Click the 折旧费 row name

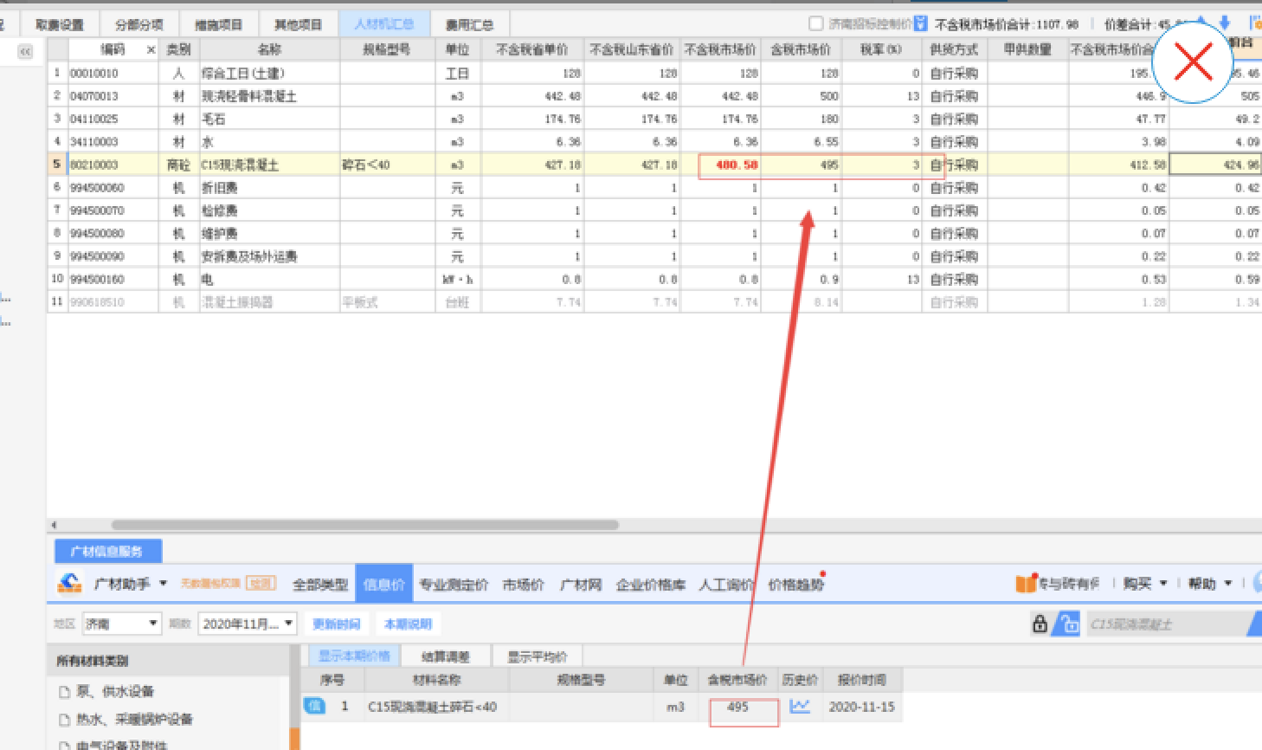(270, 187)
